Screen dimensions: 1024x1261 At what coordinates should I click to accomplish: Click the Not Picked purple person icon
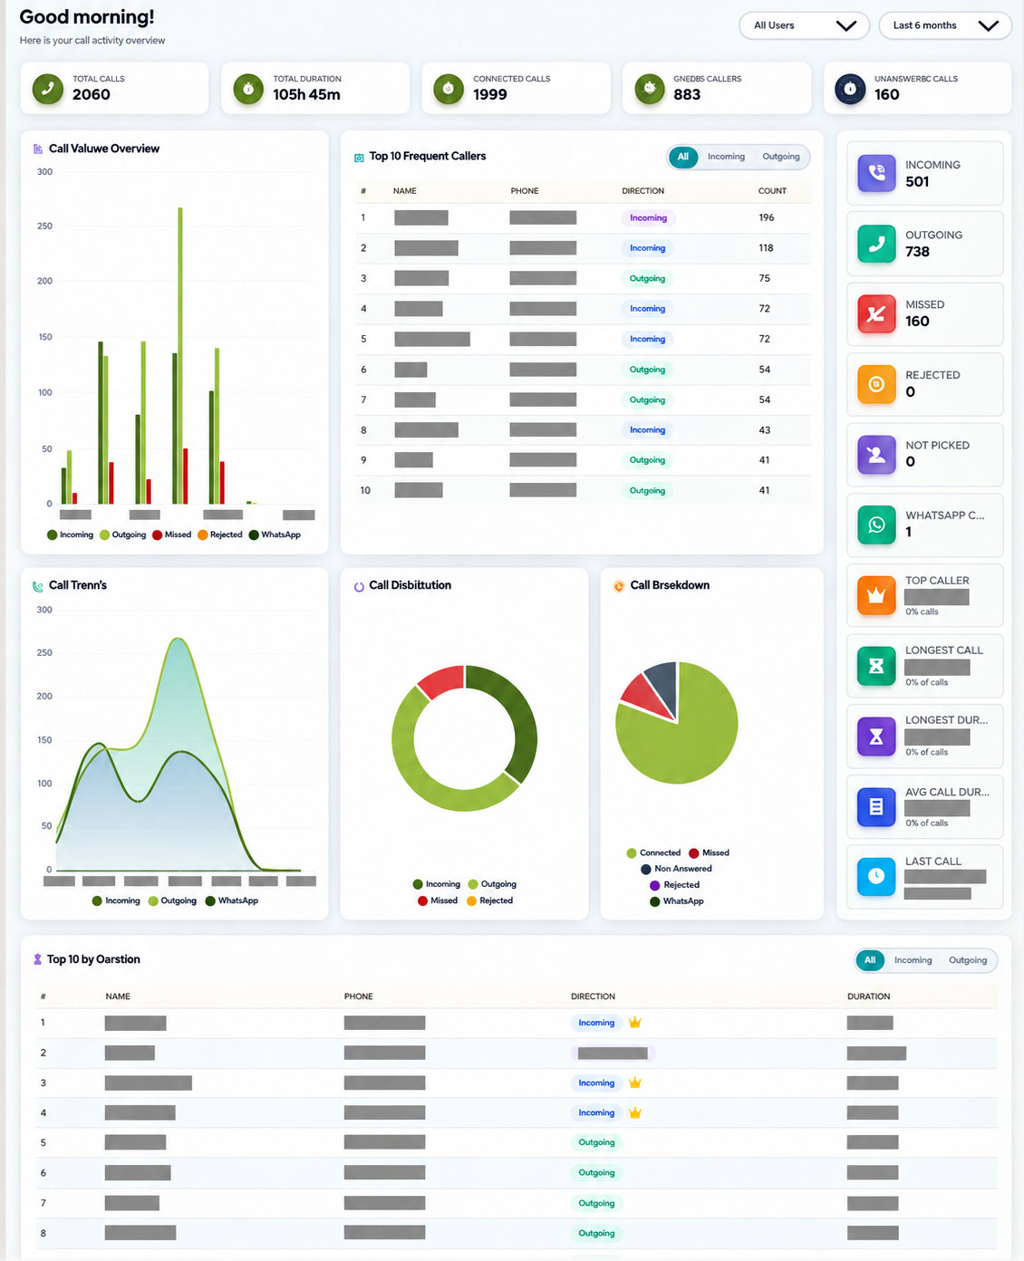pyautogui.click(x=876, y=454)
